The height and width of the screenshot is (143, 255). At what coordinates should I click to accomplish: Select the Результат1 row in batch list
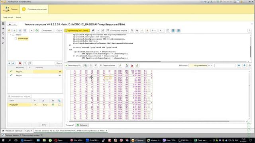click(35, 105)
